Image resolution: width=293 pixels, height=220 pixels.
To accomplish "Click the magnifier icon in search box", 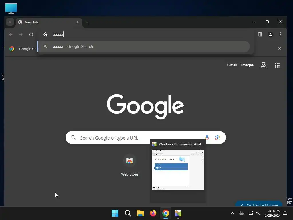I will point(74,138).
